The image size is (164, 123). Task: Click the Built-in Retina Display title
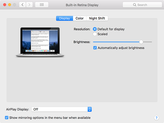pos(82,5)
